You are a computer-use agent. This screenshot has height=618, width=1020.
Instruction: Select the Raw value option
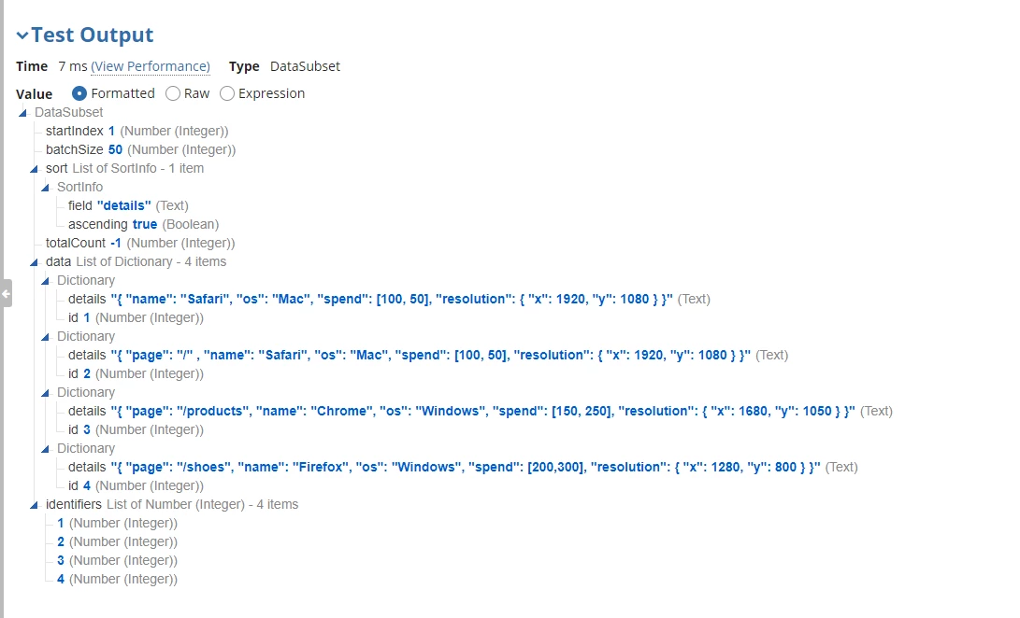(172, 93)
